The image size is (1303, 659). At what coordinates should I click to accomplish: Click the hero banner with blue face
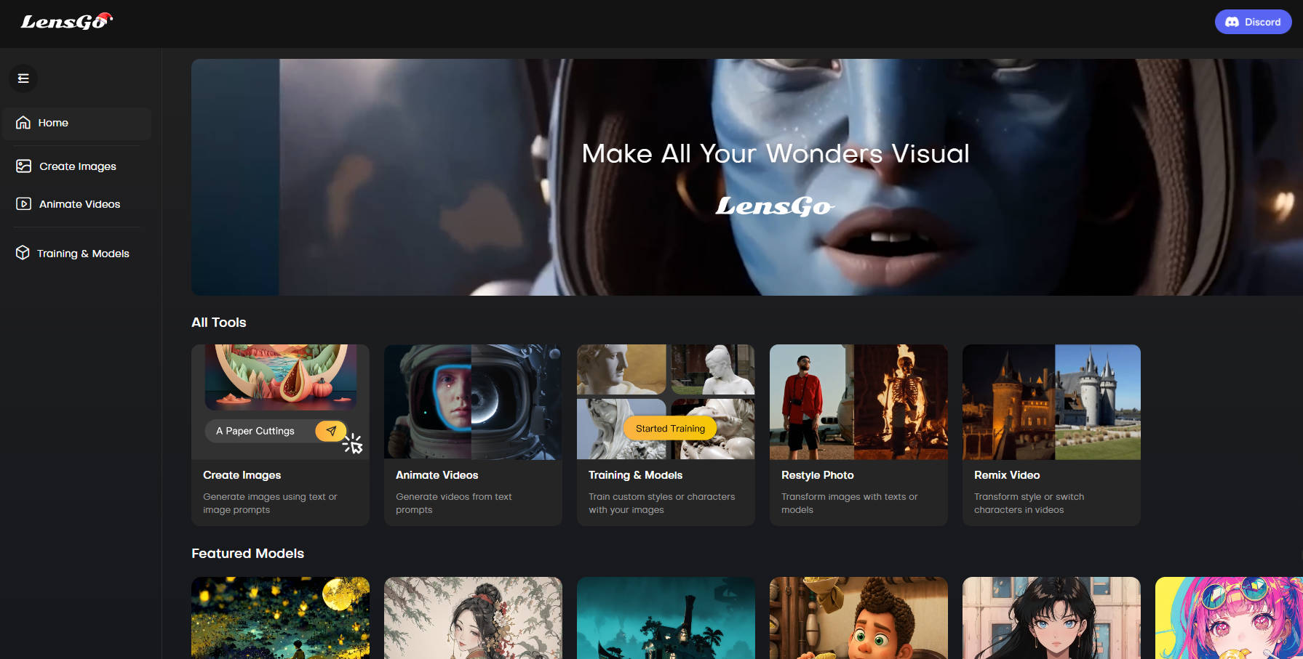pos(746,177)
